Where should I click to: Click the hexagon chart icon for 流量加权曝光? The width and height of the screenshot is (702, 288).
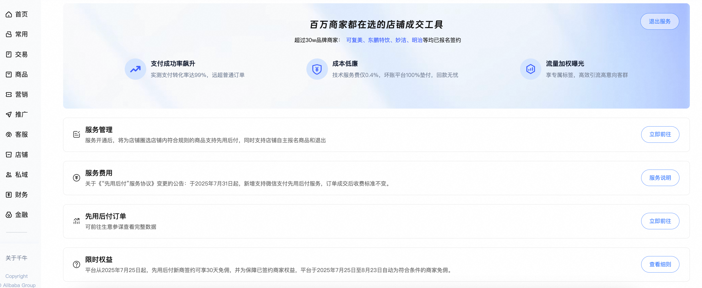pos(530,69)
